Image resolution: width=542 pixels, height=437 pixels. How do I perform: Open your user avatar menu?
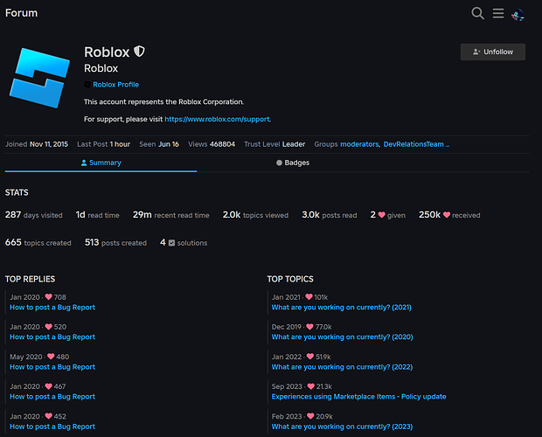[x=518, y=15]
